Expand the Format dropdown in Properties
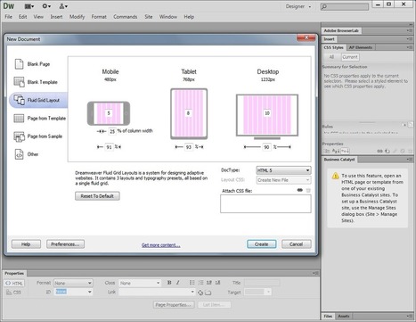This screenshot has width=416, height=322. click(x=73, y=283)
